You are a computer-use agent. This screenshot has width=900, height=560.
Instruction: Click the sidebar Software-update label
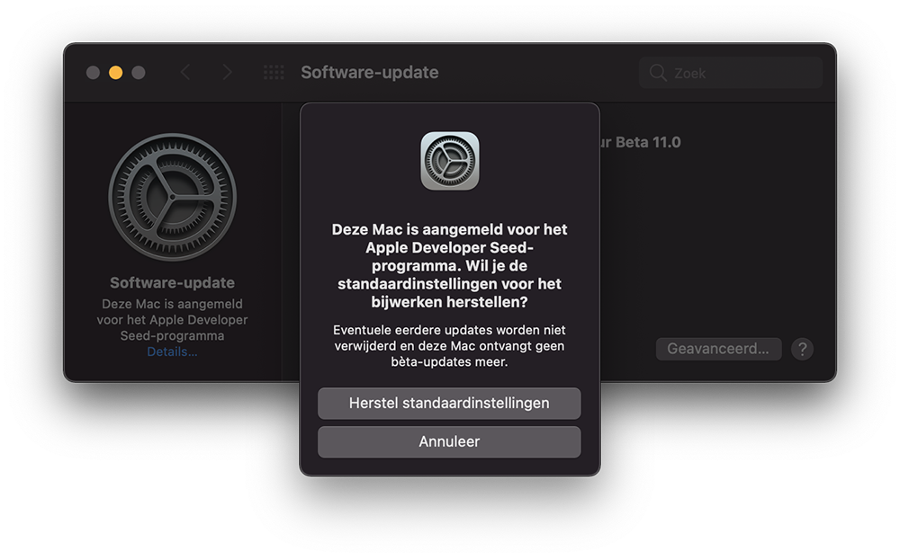pos(172,282)
